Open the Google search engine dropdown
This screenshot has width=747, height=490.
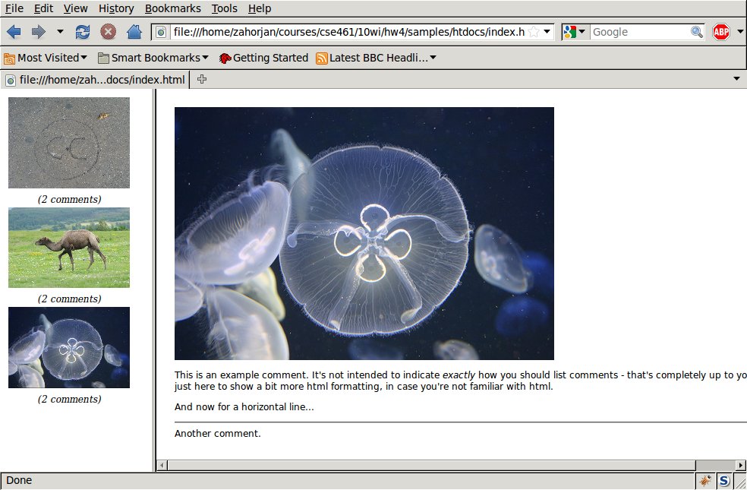pyautogui.click(x=575, y=32)
